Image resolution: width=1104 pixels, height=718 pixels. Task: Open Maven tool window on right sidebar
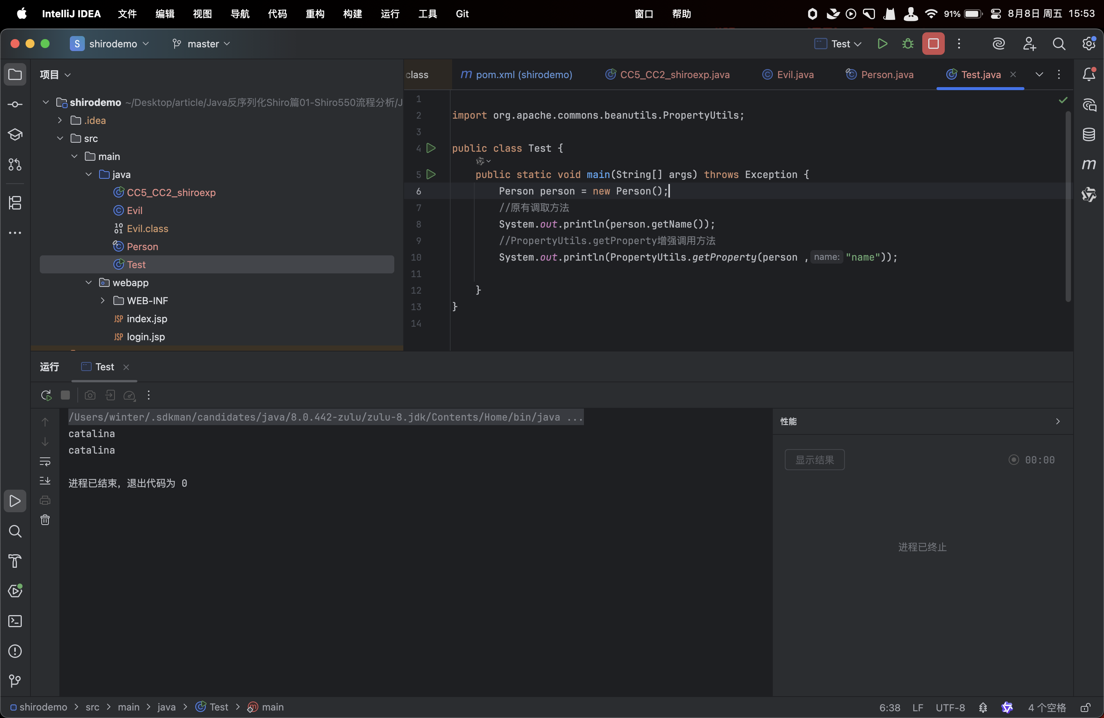pos(1089,164)
